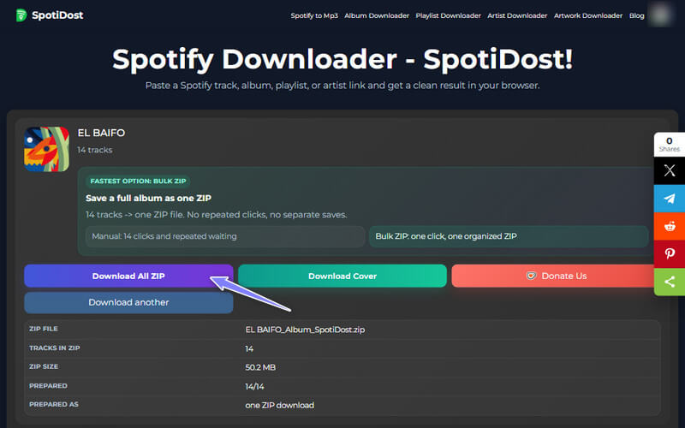Click 'one ZIP download' value

pos(280,405)
